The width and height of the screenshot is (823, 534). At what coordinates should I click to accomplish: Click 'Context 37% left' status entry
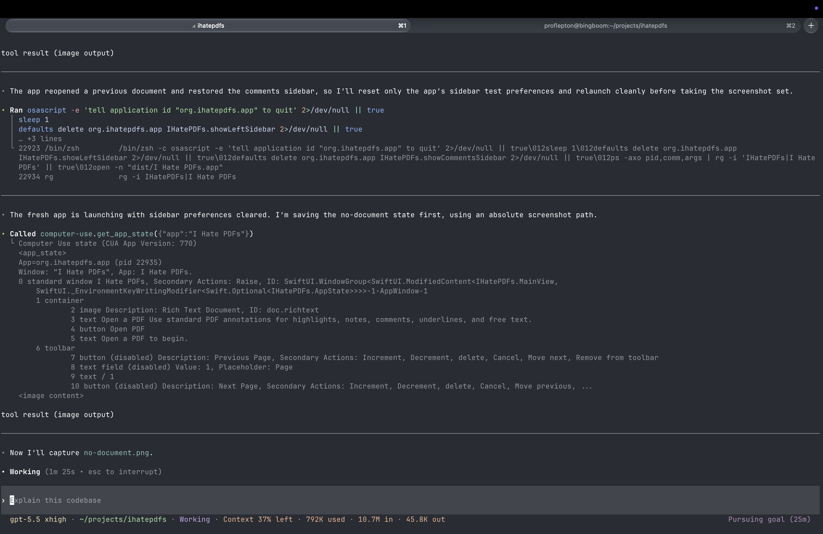pos(258,519)
